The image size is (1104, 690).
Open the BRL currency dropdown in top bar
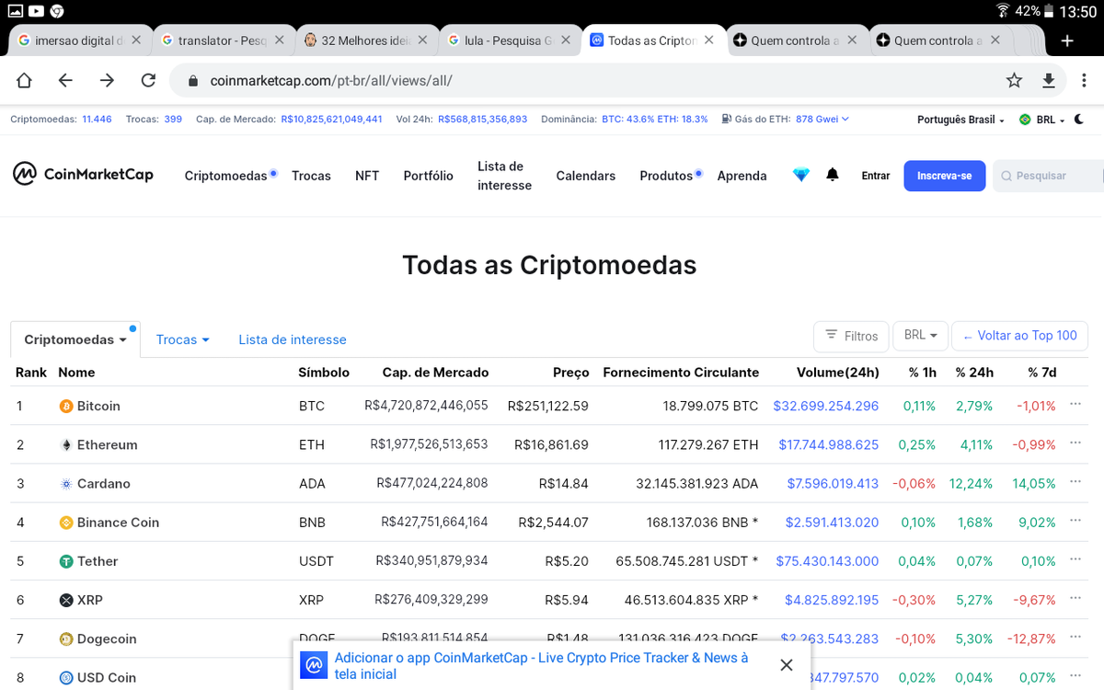tap(1042, 120)
